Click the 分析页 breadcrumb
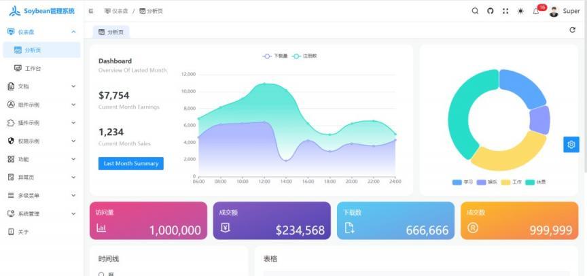The image size is (587, 276). (151, 12)
